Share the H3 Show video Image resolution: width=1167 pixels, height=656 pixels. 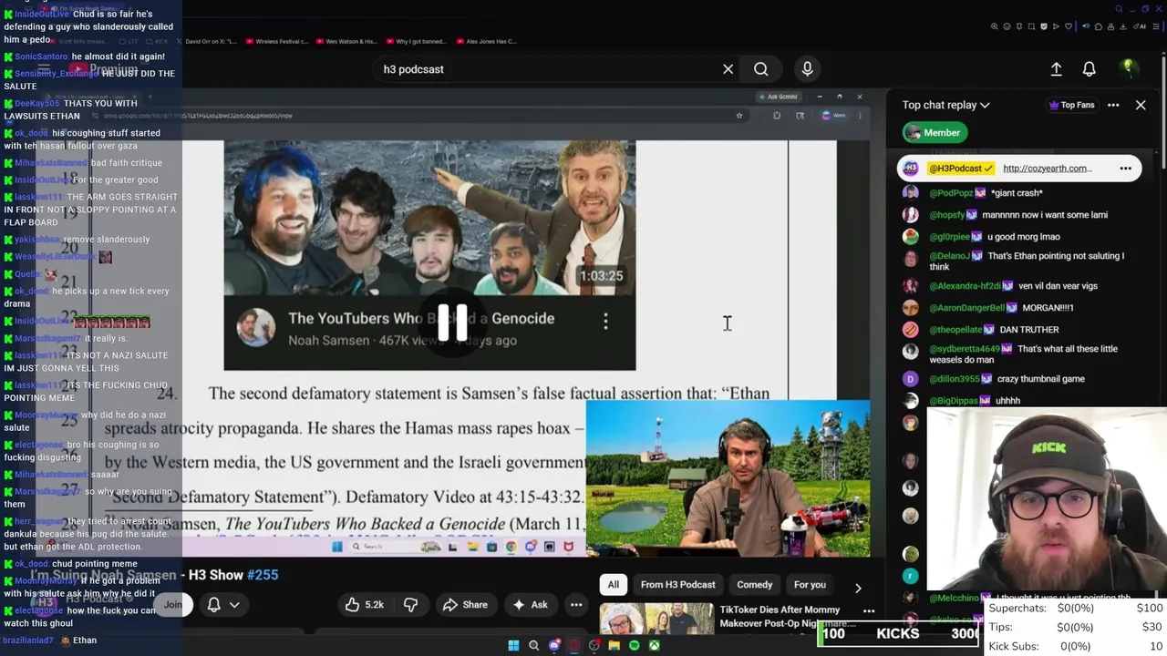click(465, 604)
